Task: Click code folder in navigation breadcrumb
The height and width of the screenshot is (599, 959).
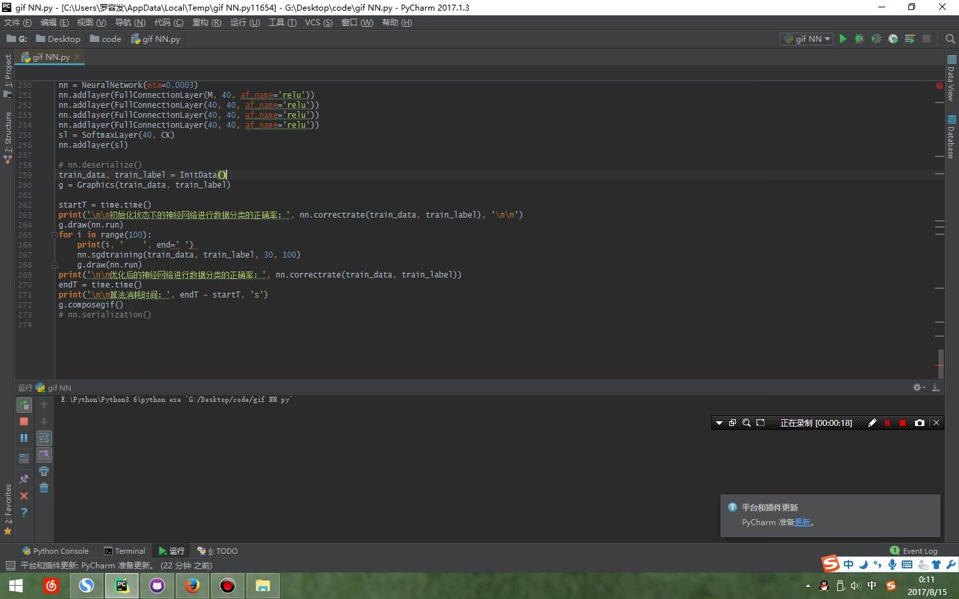Action: [106, 39]
